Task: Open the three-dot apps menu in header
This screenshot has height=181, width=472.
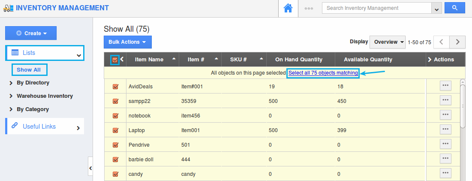Action: (x=309, y=9)
